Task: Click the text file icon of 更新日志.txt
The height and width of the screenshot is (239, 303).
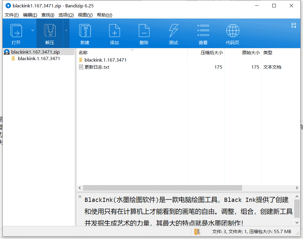Action: pyautogui.click(x=81, y=67)
